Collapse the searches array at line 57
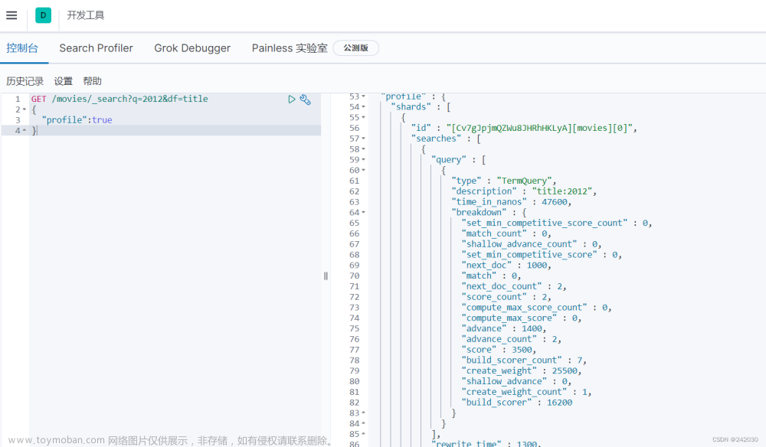This screenshot has height=447, width=766. tap(363, 139)
